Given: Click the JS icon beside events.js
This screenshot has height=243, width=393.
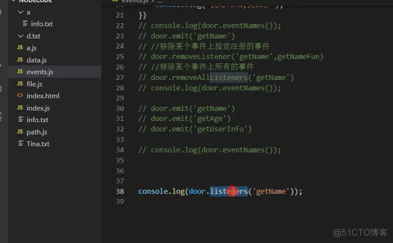Looking at the screenshot, I should pyautogui.click(x=20, y=71).
